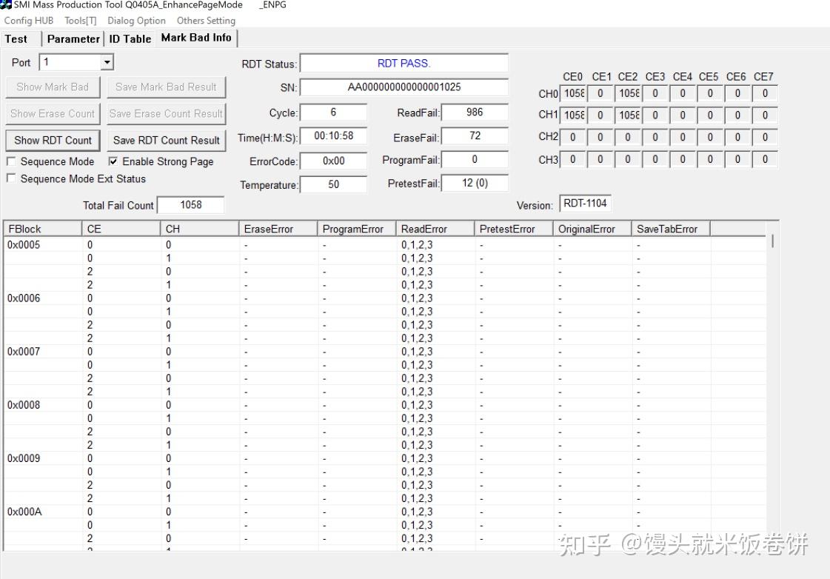Open the Tools[T] menu
Viewport: 830px width, 579px height.
pyautogui.click(x=81, y=21)
